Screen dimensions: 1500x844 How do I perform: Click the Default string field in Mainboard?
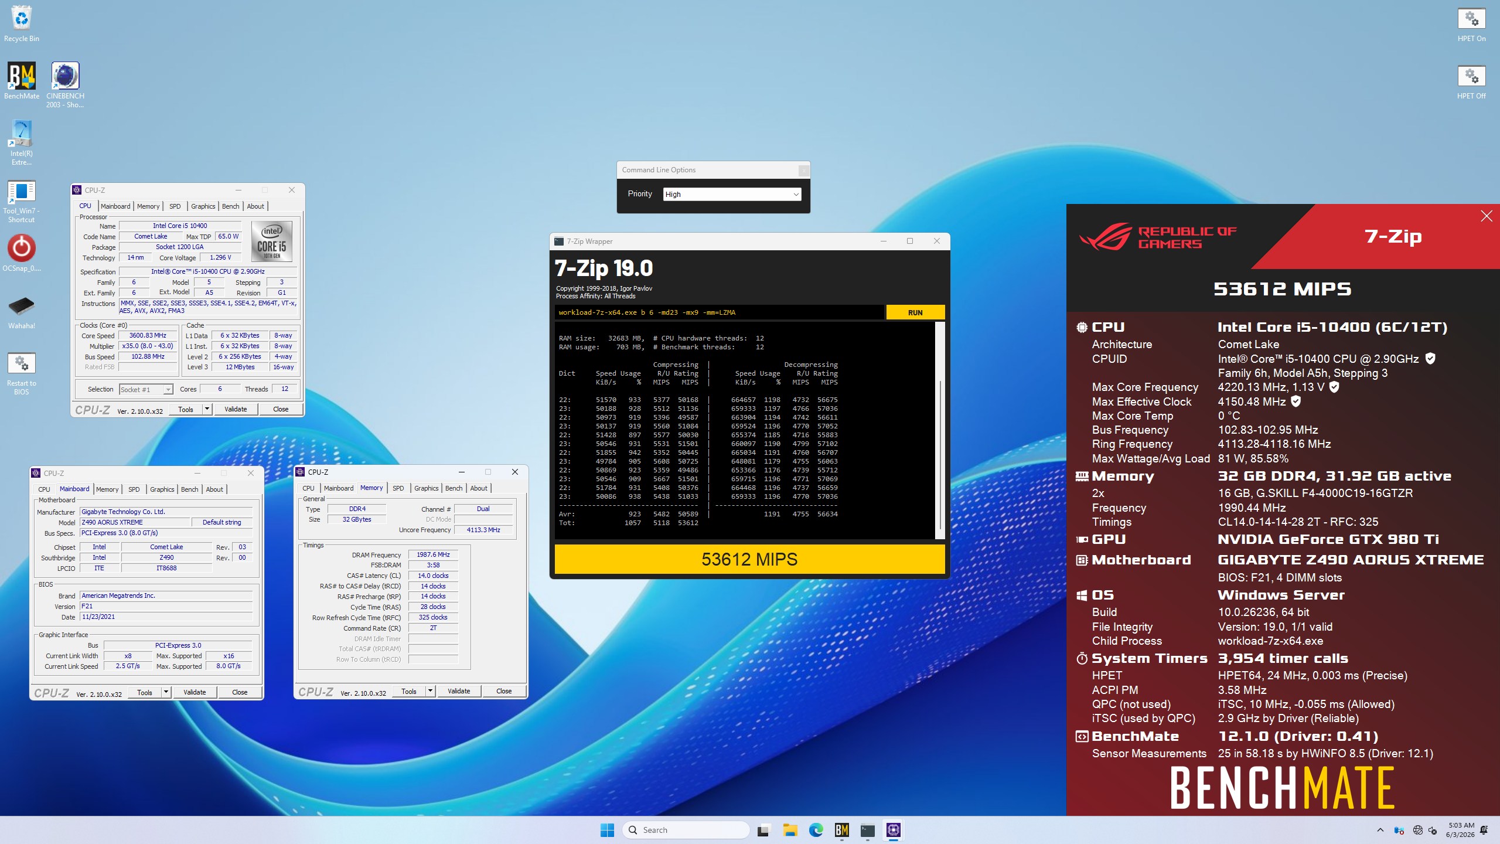pyautogui.click(x=221, y=522)
